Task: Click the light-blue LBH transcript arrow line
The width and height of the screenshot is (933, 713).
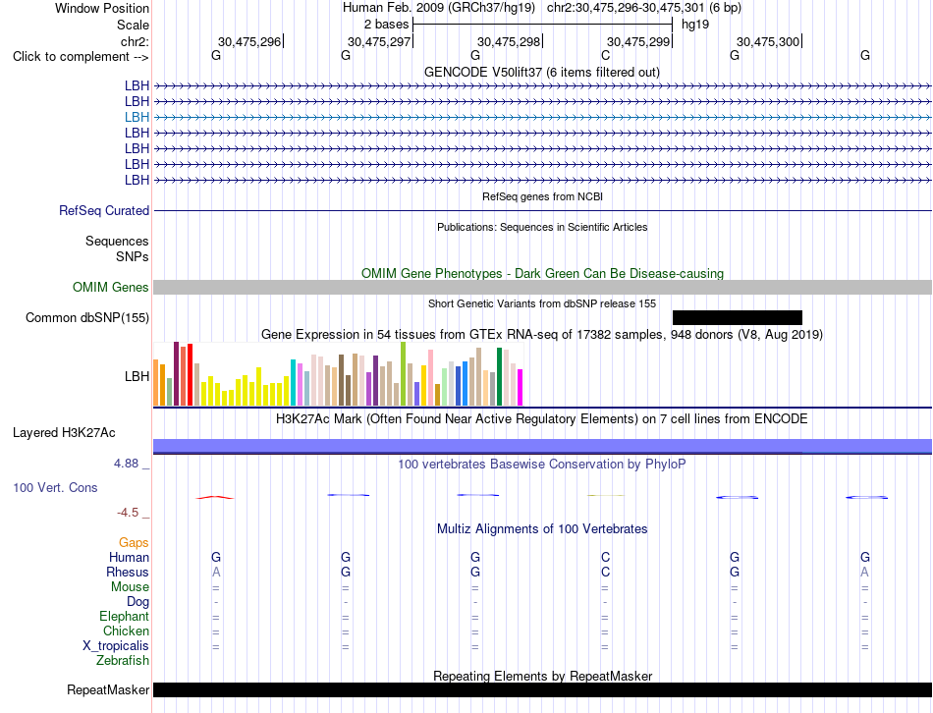Action: pos(542,117)
